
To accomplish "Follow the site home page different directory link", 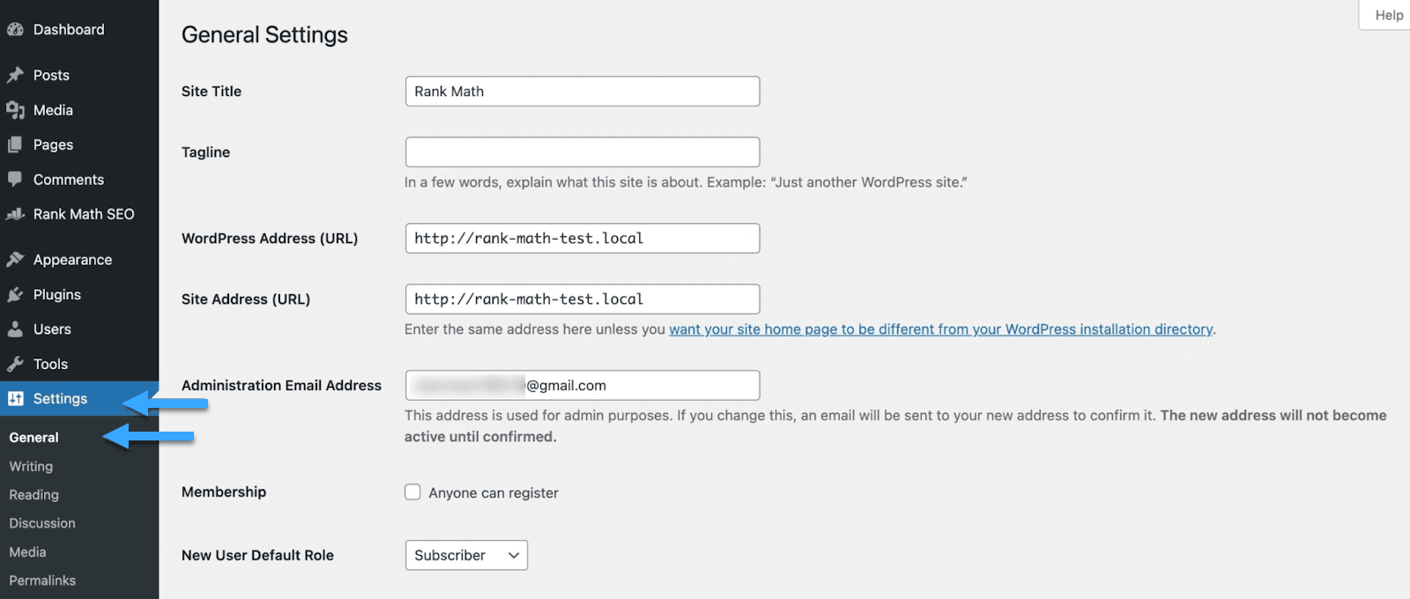I will [940, 329].
